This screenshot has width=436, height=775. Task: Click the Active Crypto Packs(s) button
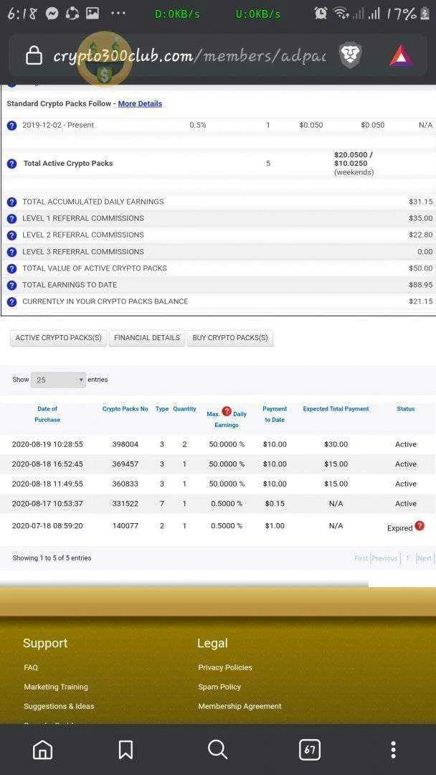point(58,338)
